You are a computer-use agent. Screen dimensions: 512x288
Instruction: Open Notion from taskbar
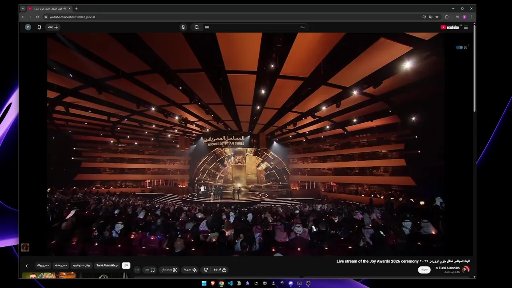point(239,283)
